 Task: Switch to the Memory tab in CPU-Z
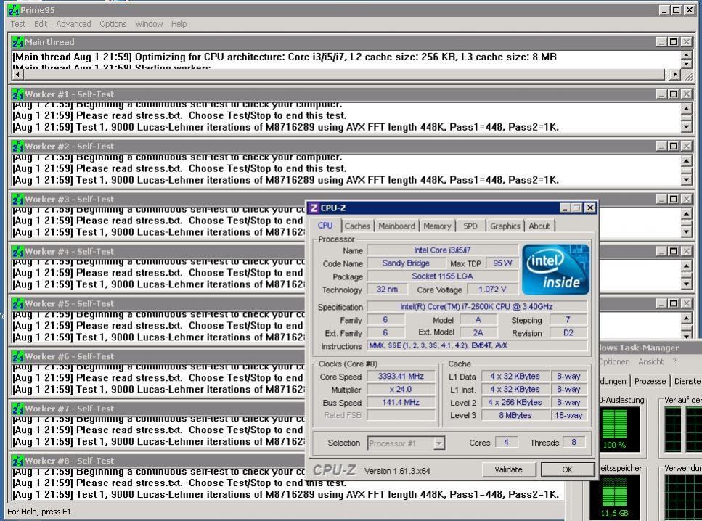[x=437, y=226]
